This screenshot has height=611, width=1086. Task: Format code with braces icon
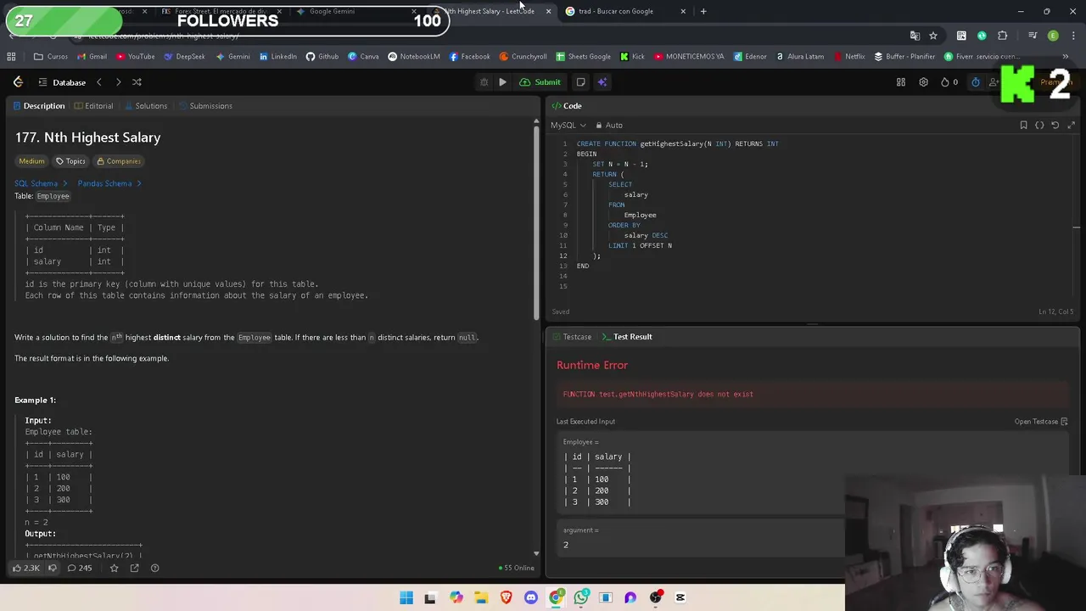click(1039, 125)
